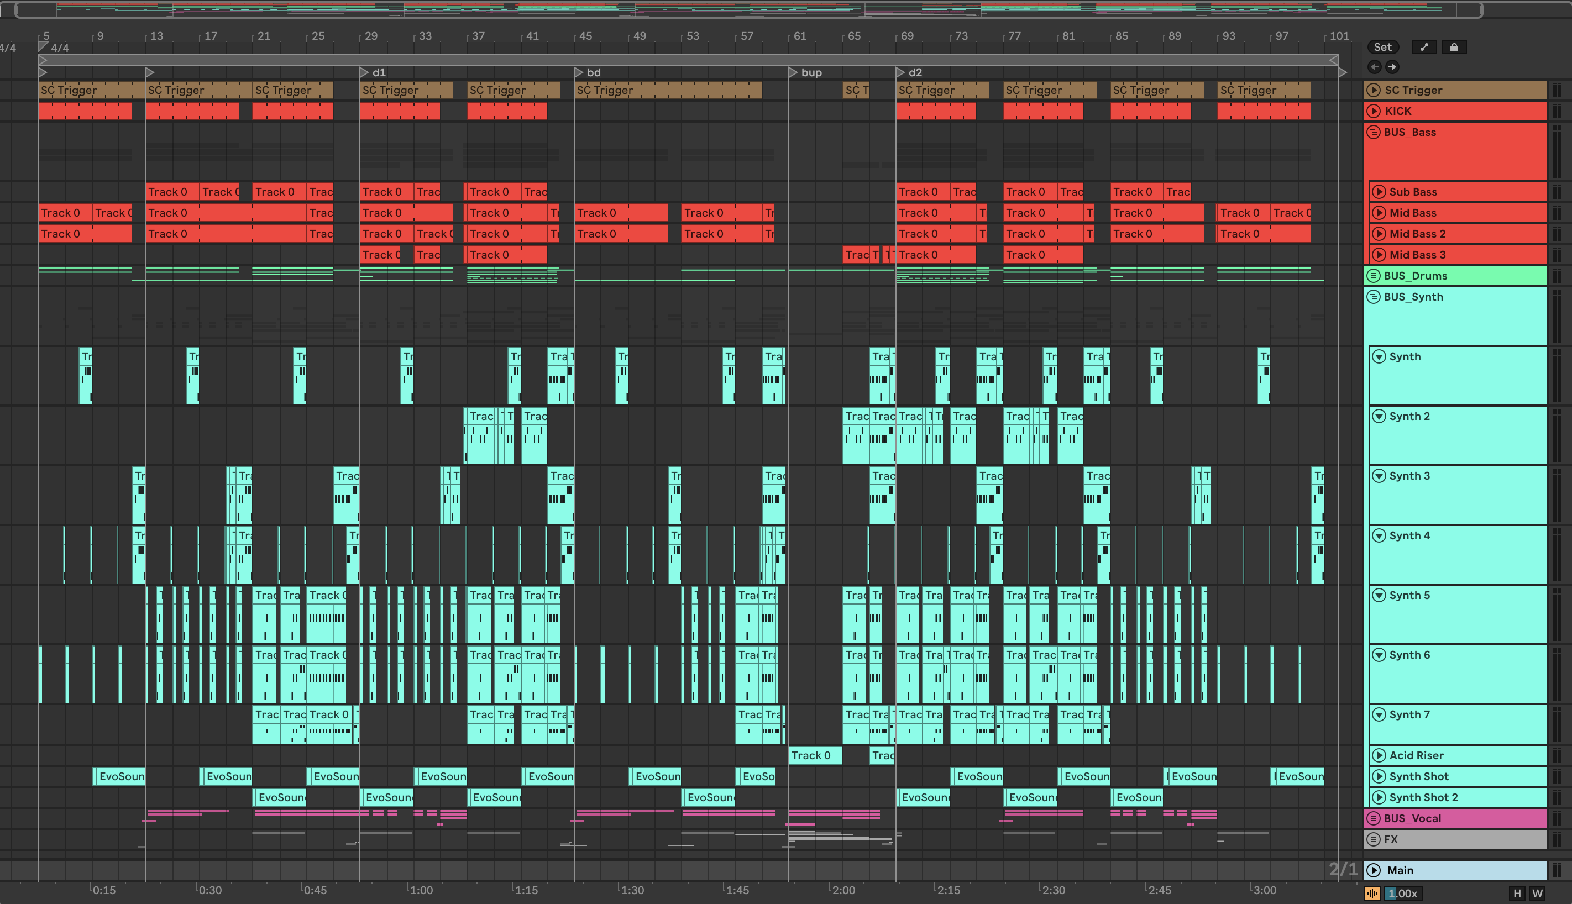Click the bup locator marker
The height and width of the screenshot is (904, 1572).
[793, 72]
